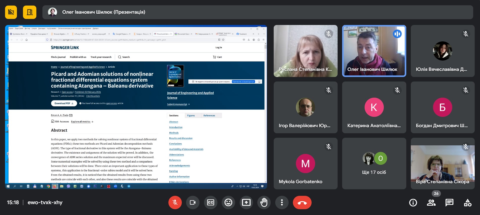The height and width of the screenshot is (215, 480).
Task: Open meeting details info icon
Action: pos(413,202)
